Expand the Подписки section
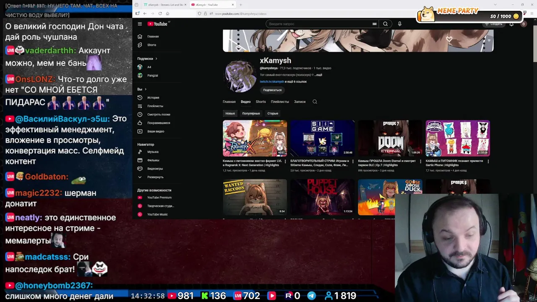The height and width of the screenshot is (302, 537). tap(147, 59)
